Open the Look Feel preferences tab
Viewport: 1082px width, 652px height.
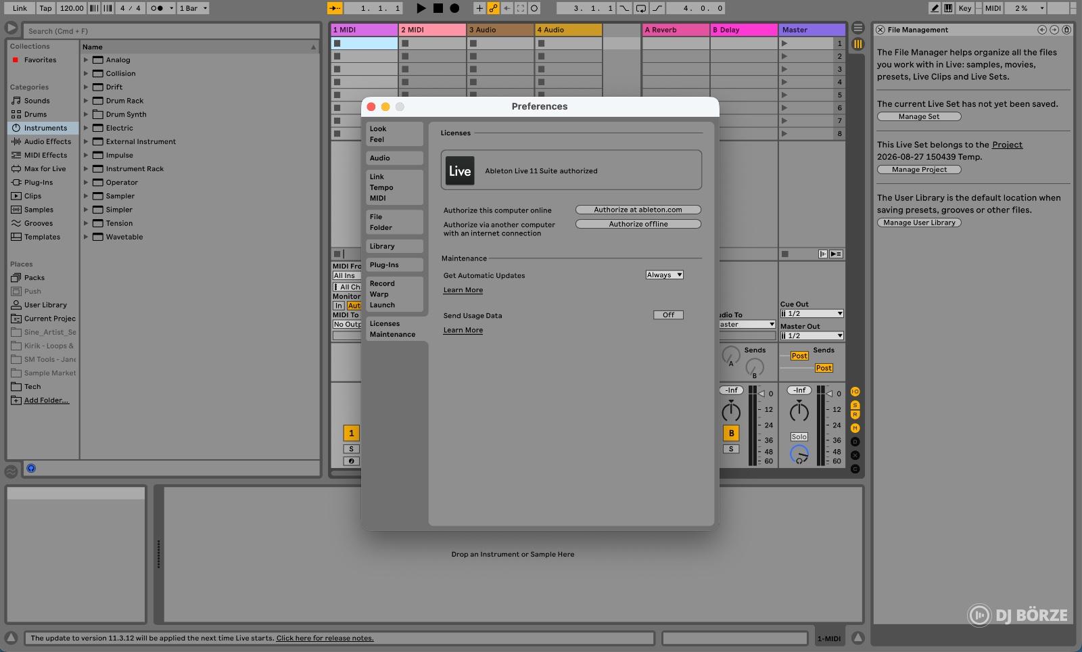[394, 134]
